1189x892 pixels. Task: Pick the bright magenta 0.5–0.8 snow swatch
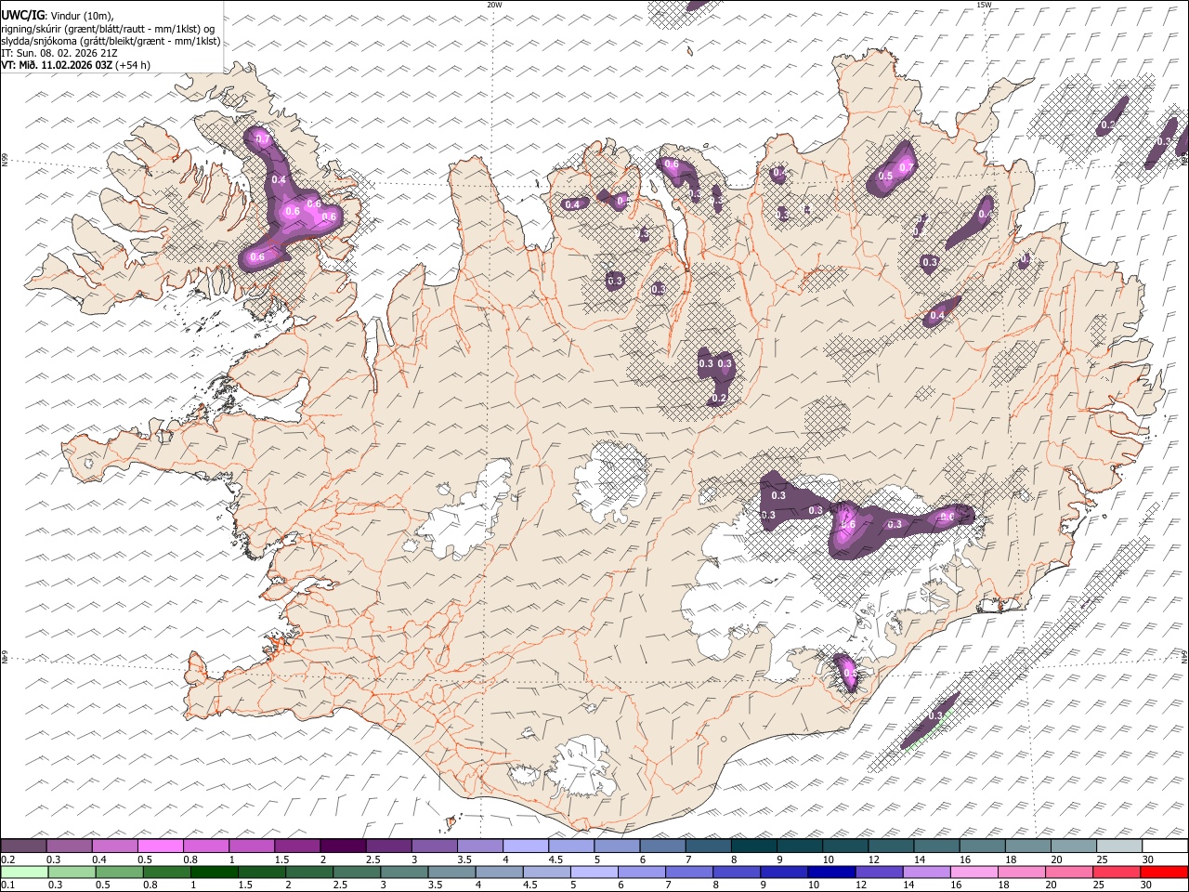coord(160,846)
